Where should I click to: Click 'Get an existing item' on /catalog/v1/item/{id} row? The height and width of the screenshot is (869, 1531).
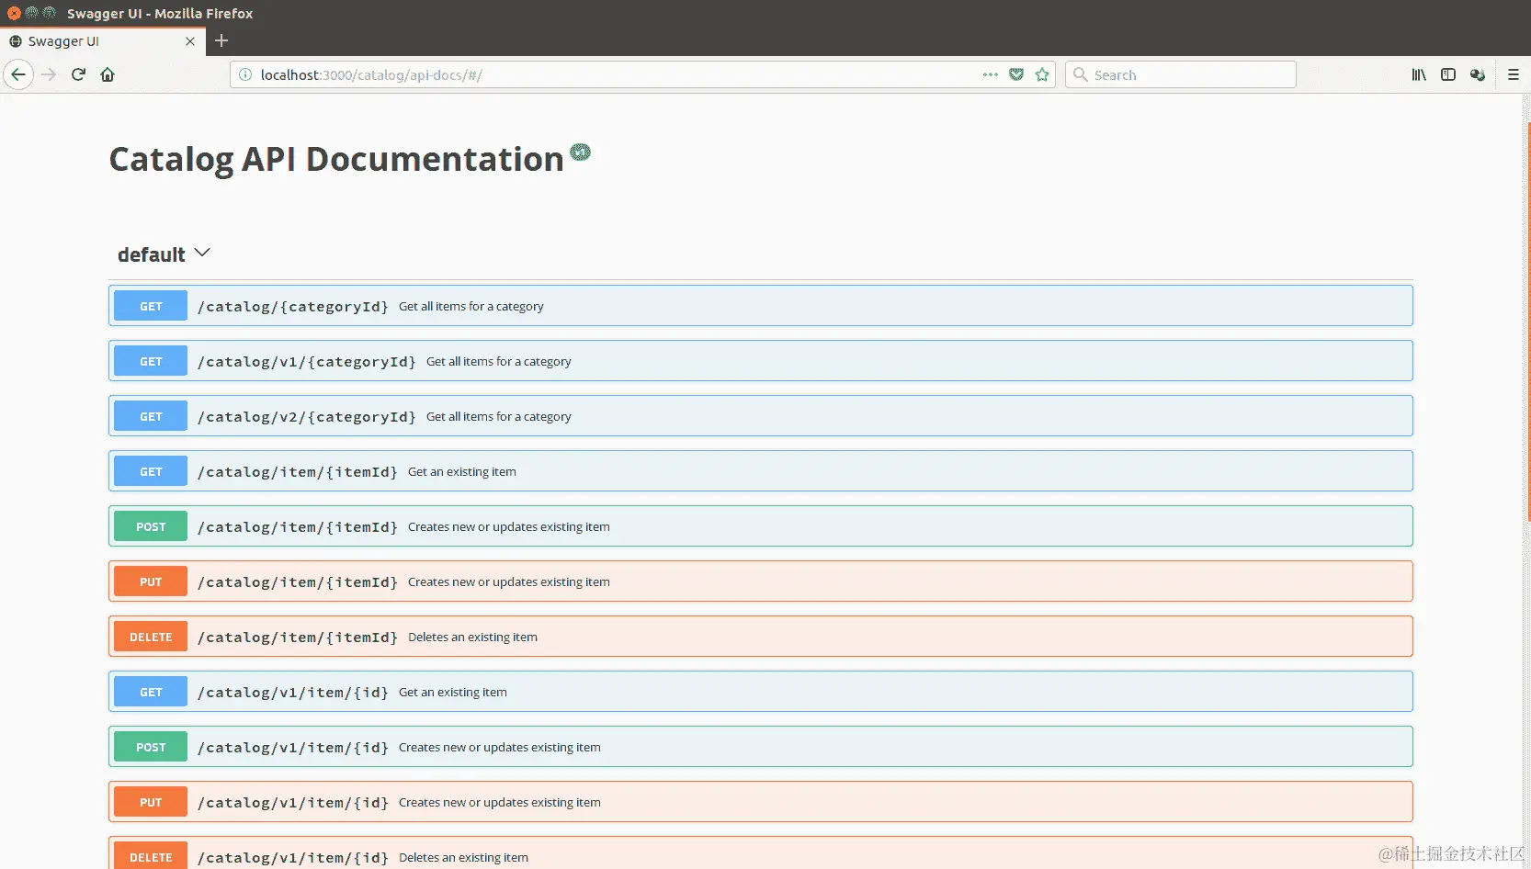tap(453, 693)
